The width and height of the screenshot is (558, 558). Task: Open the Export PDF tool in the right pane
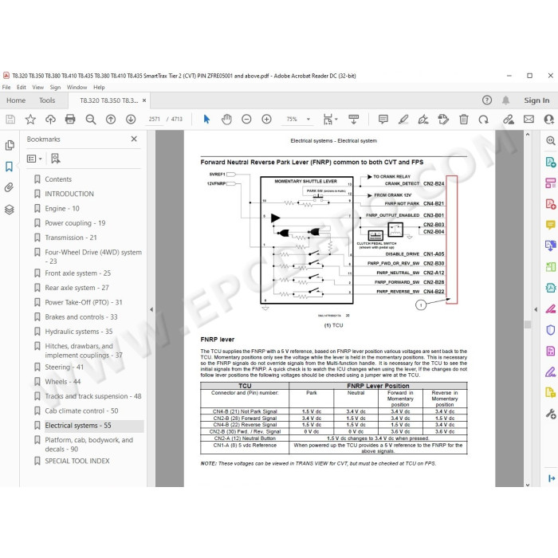[x=551, y=163]
